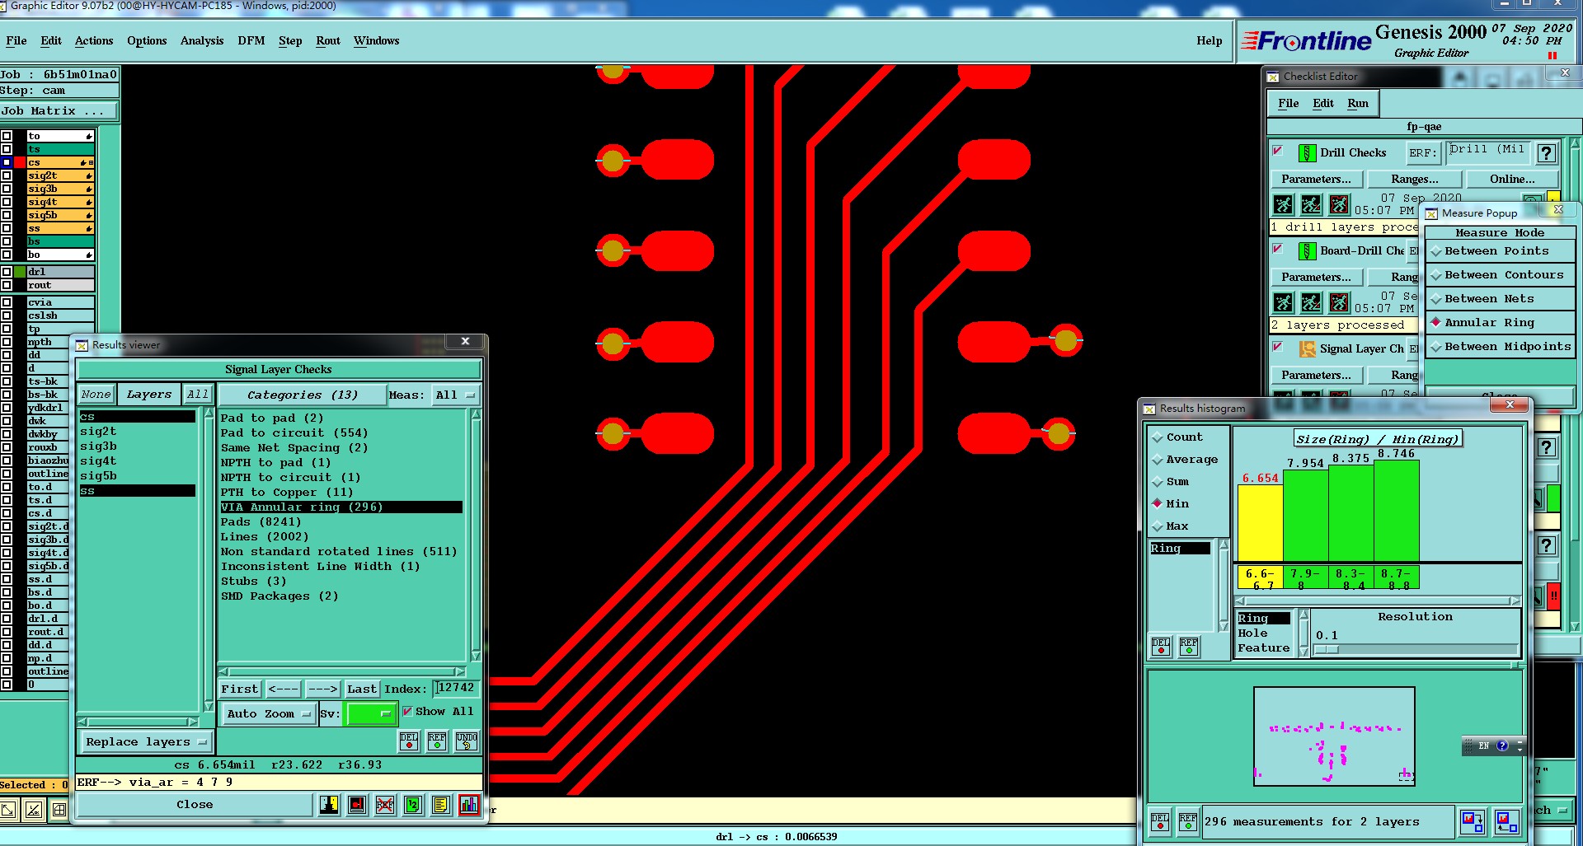Click DEL icon next to histogram measurements status
1583x846 pixels.
tap(1160, 822)
